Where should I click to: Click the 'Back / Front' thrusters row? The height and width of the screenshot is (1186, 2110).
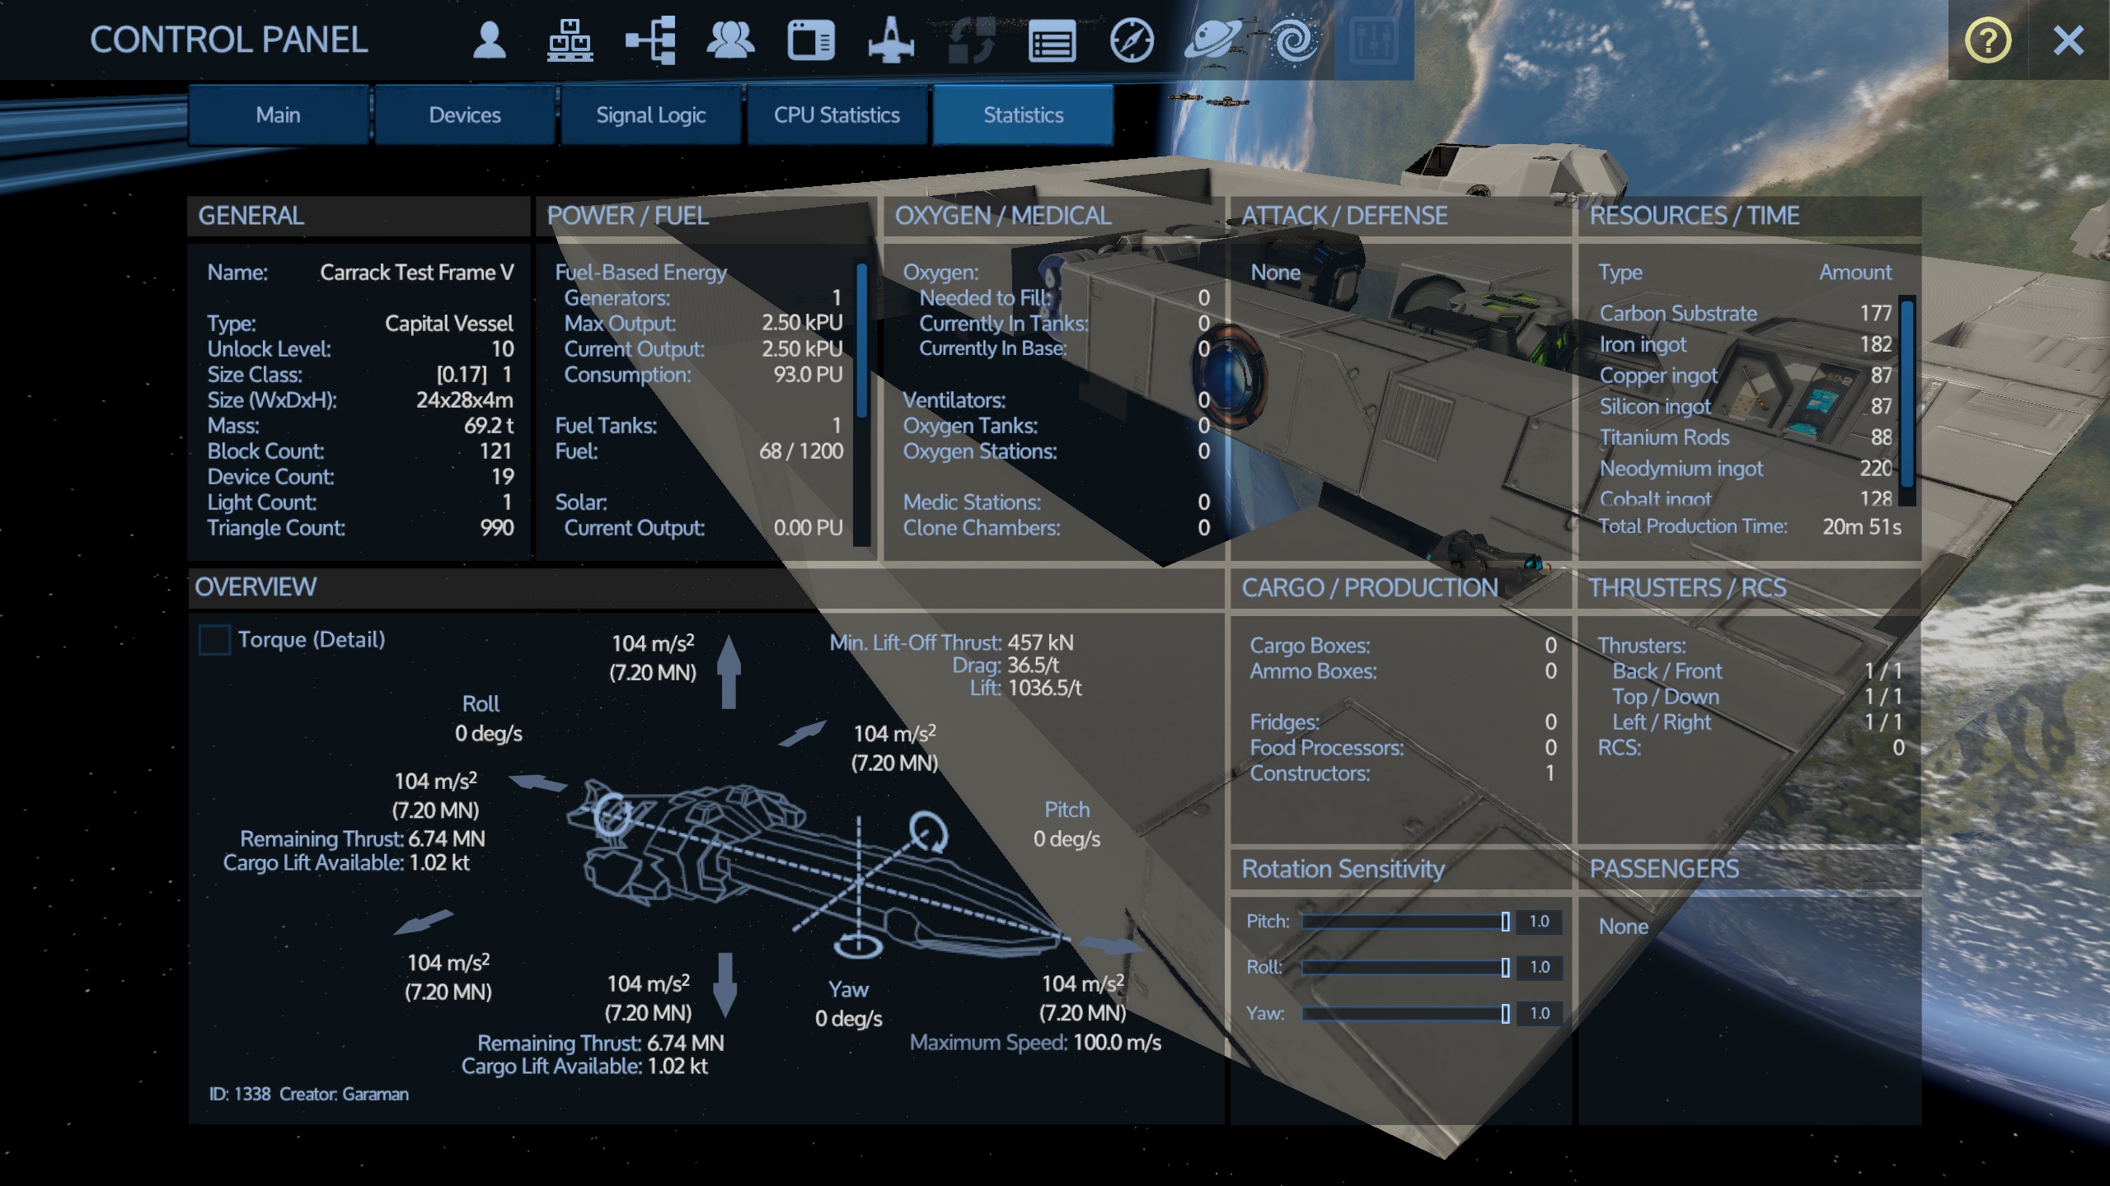[x=1757, y=671]
